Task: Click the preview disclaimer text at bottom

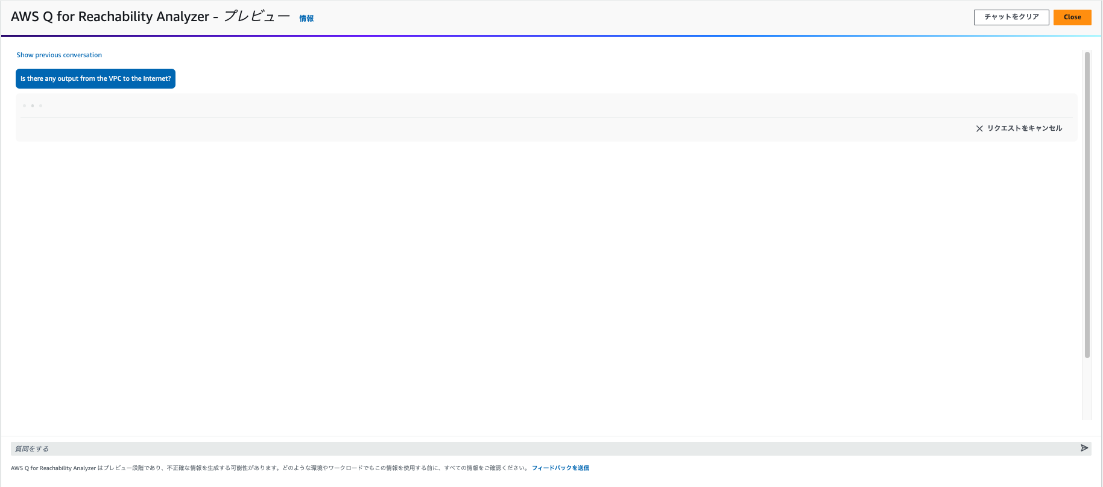Action: pyautogui.click(x=270, y=468)
